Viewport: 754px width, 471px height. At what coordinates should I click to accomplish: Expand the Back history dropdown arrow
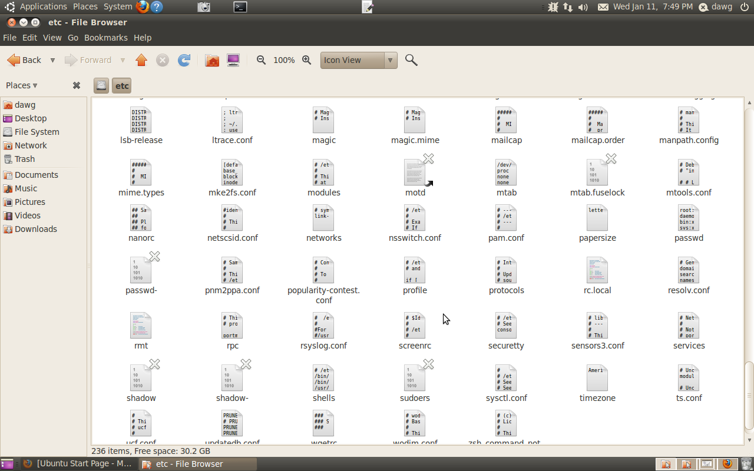pos(52,60)
